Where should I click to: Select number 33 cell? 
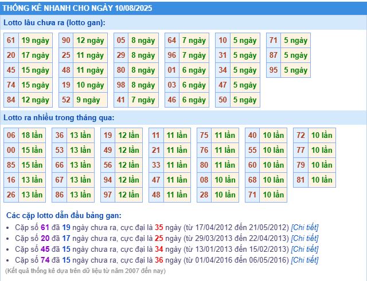(156, 165)
